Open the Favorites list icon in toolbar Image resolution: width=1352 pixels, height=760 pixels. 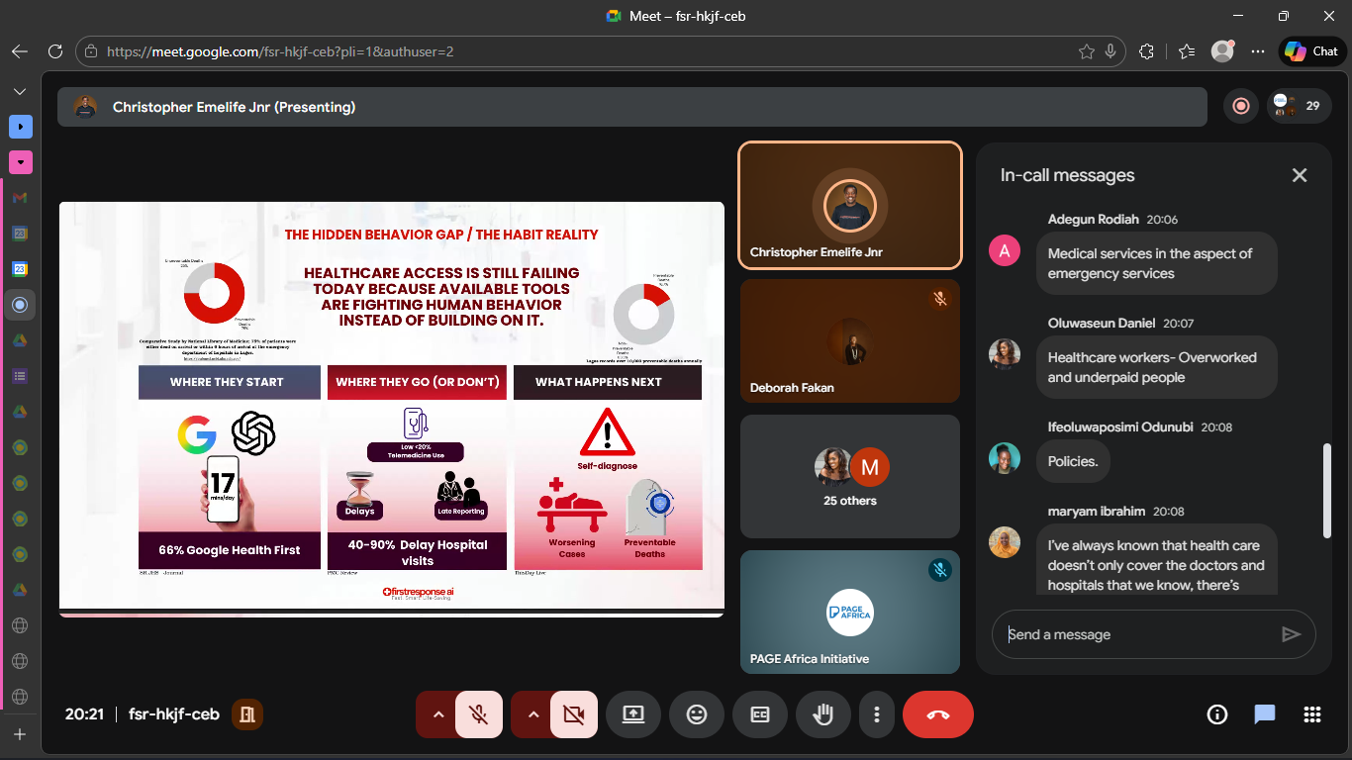point(1187,51)
